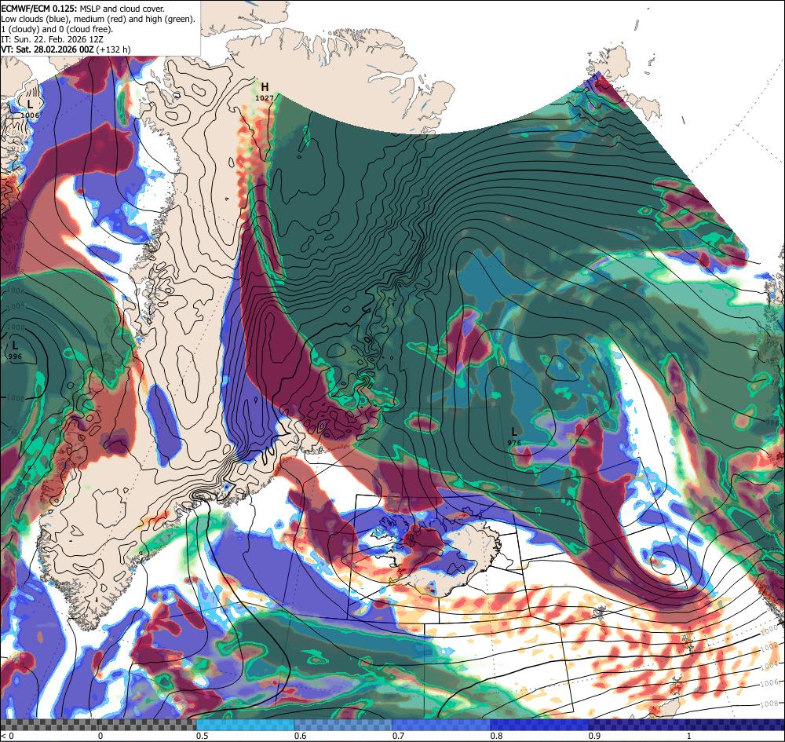Click the grey checkered cloud-free colorbar segment
The image size is (785, 742).
pos(98,725)
